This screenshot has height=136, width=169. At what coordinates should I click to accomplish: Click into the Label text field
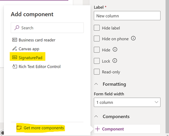point(127,16)
